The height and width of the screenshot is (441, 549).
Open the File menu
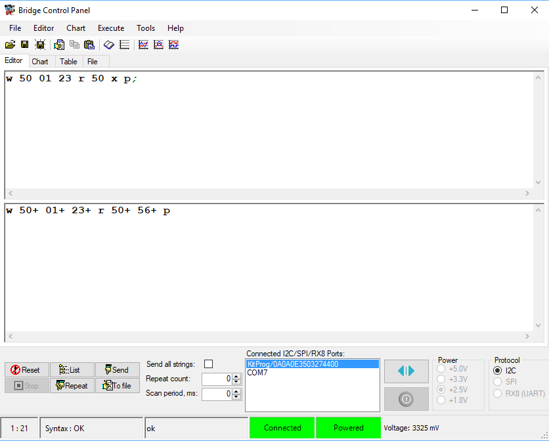15,28
